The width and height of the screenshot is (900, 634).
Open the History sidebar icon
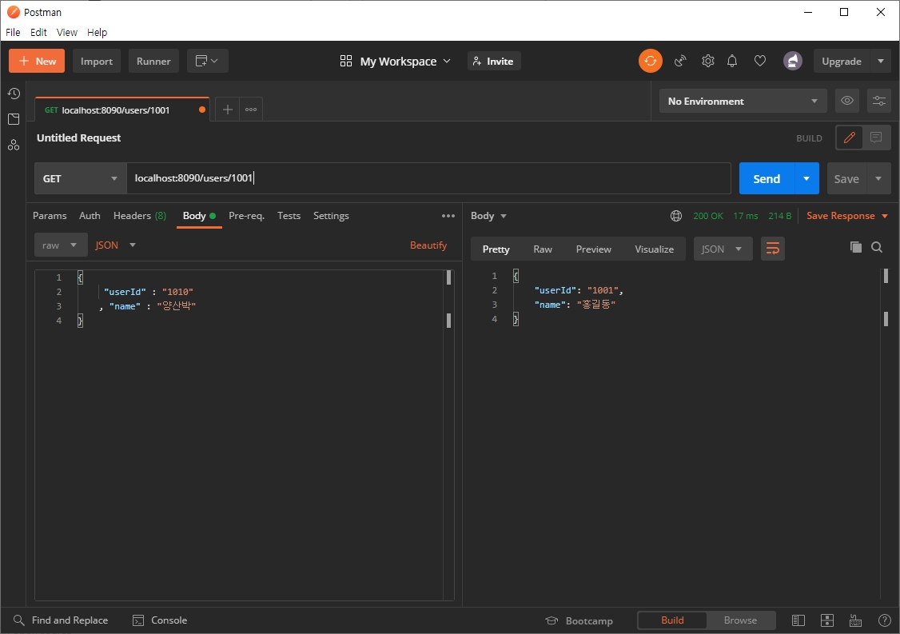14,94
